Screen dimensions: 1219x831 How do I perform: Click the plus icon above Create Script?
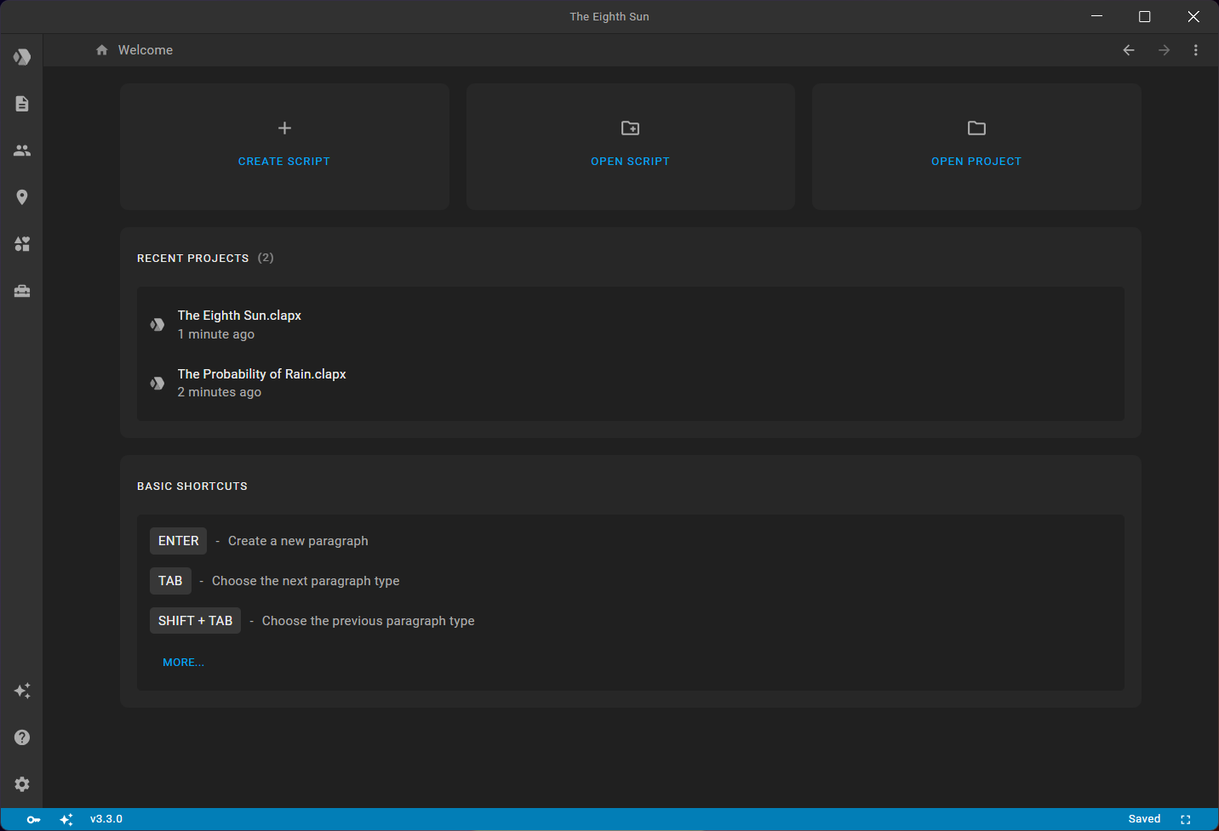284,128
